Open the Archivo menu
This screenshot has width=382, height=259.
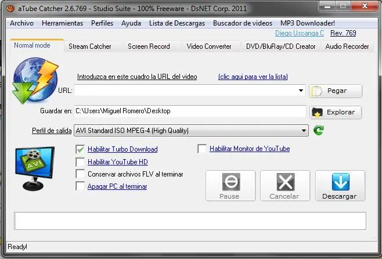(21, 23)
